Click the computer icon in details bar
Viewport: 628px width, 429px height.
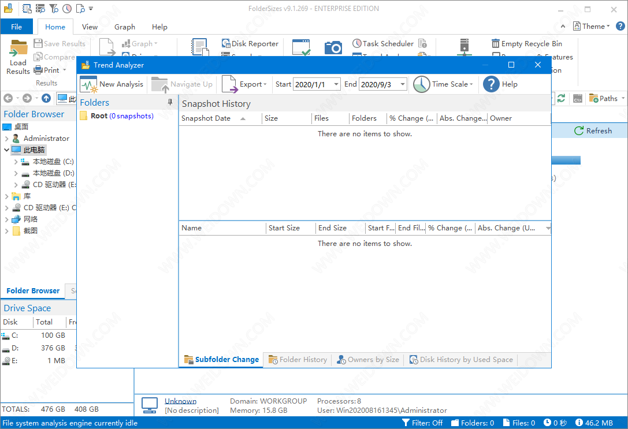150,405
